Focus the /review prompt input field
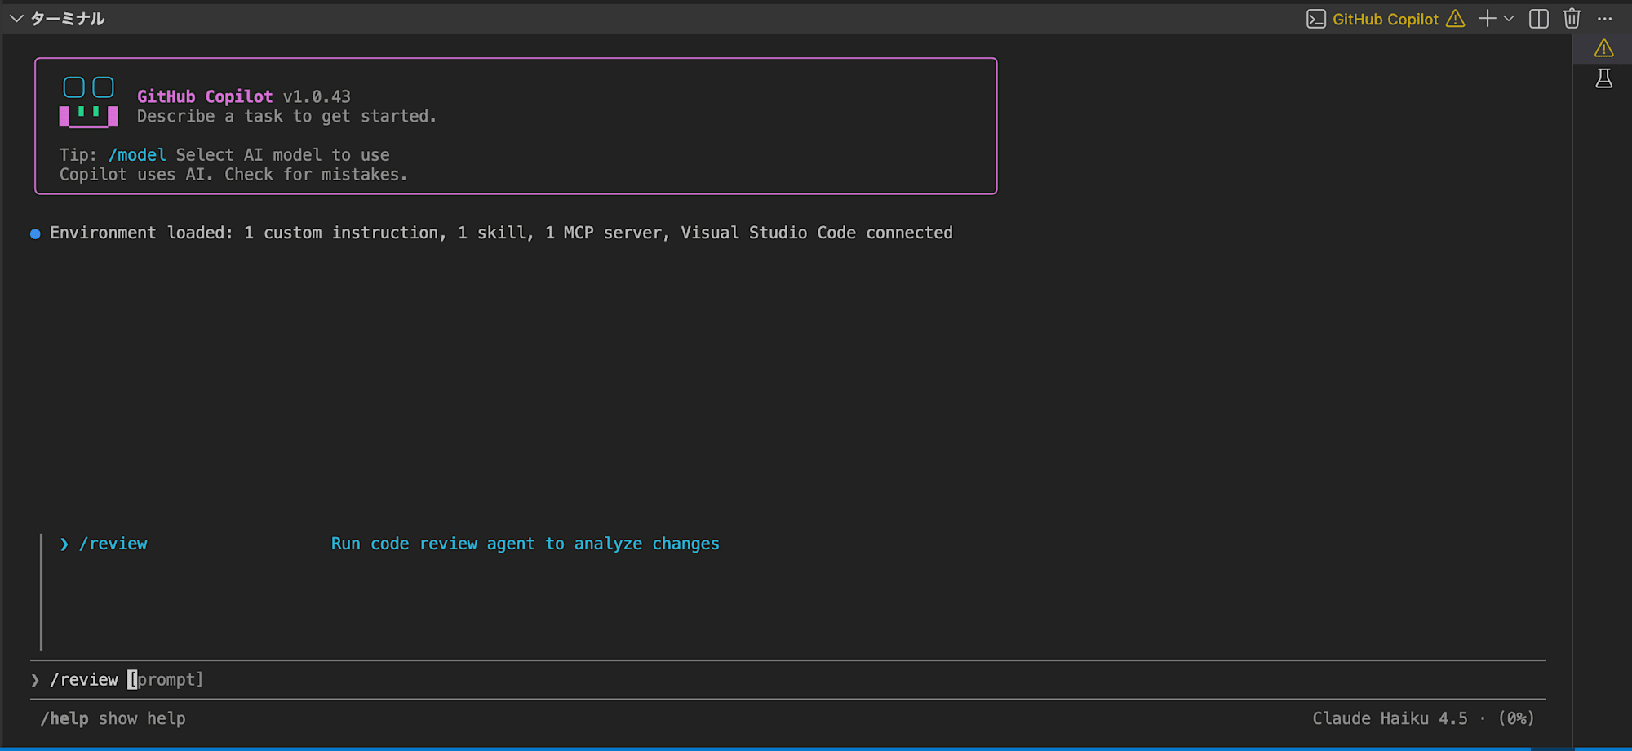This screenshot has height=751, width=1632. [787, 679]
